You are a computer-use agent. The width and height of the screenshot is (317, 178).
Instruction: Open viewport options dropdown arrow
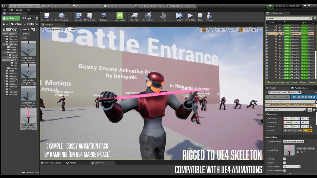43,30
